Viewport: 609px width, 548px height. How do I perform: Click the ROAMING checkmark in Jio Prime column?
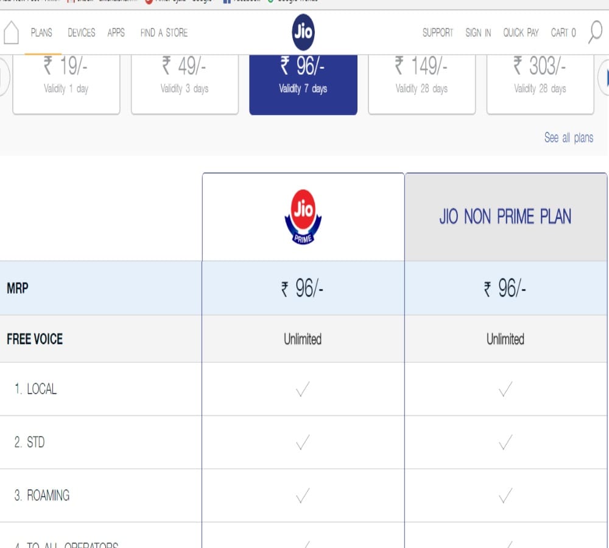(303, 495)
